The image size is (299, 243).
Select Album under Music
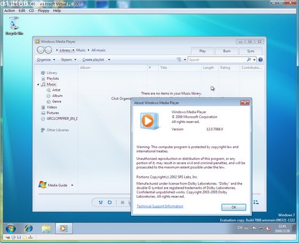click(x=57, y=96)
